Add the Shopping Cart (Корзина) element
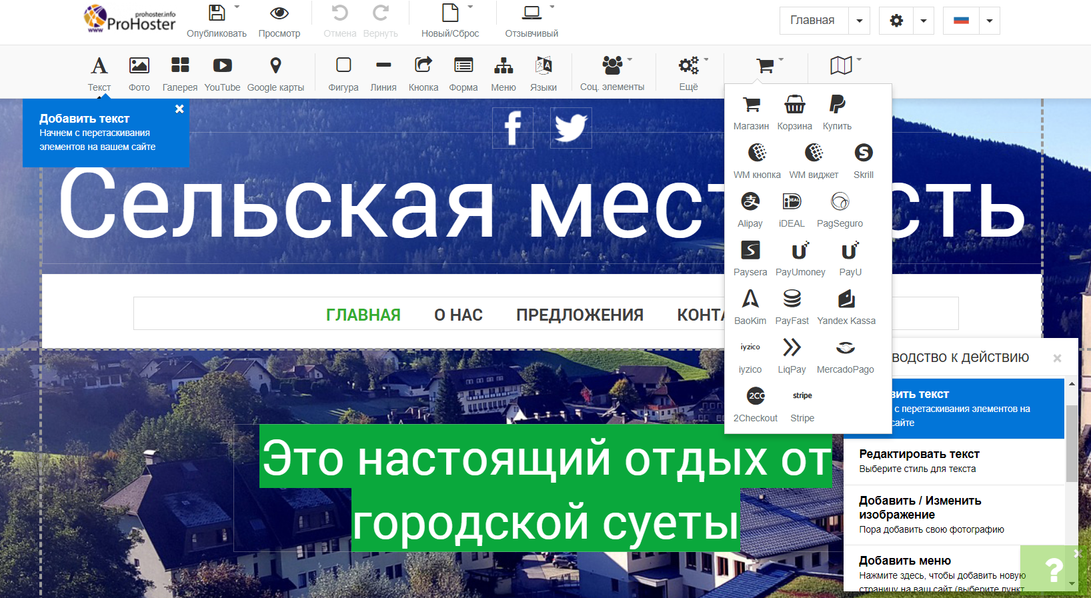This screenshot has width=1091, height=598. pyautogui.click(x=794, y=112)
